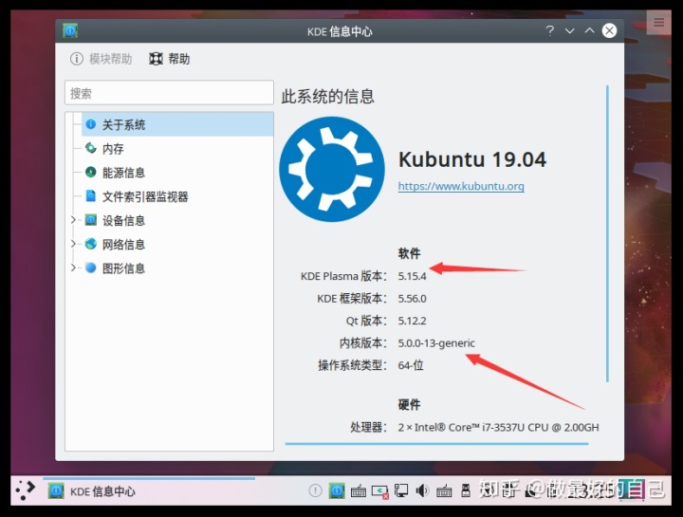Expand the 网络信息 tree branch
This screenshot has height=517, width=683.
coord(73,245)
